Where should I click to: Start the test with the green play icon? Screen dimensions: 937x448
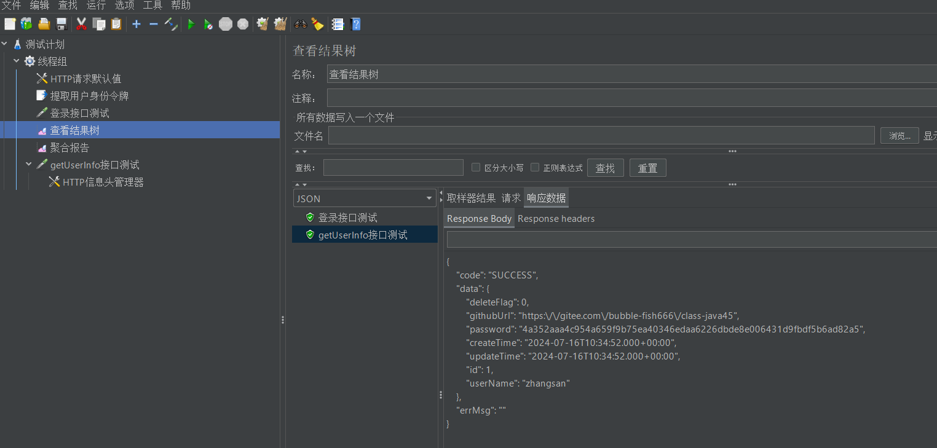[x=191, y=24]
